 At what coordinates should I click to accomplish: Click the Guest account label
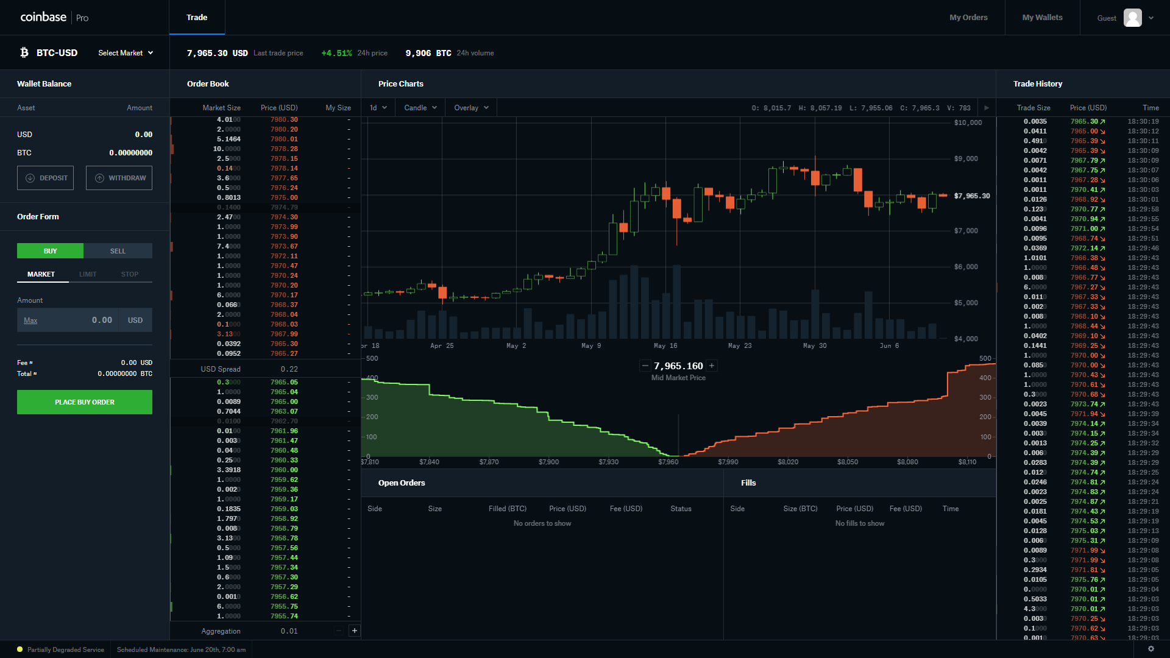[x=1107, y=18]
